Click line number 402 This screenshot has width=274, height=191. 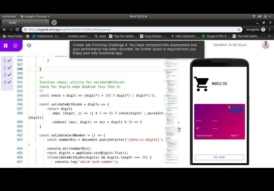[x=20, y=135]
